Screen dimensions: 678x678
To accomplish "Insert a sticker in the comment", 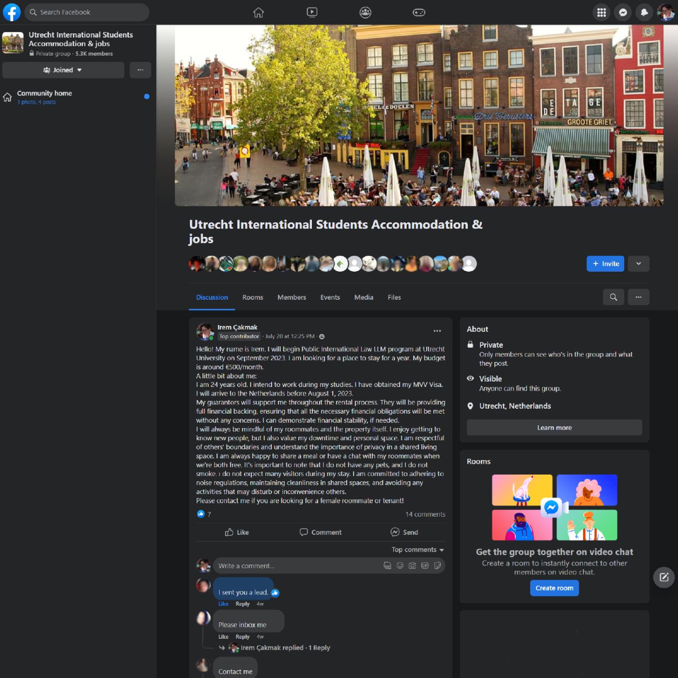I will tap(437, 566).
